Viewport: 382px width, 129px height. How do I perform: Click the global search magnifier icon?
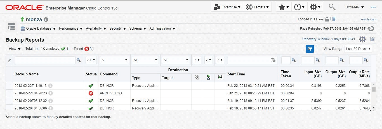332,7
